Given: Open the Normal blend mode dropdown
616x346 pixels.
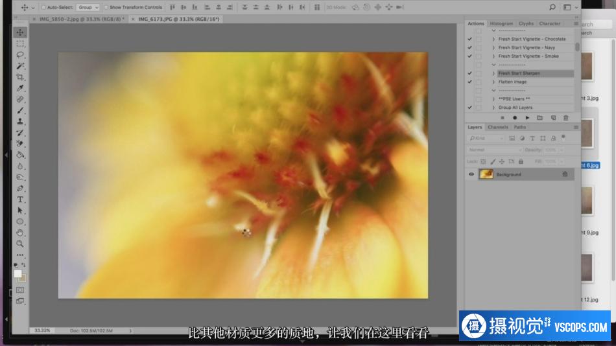Looking at the screenshot, I should pos(495,150).
